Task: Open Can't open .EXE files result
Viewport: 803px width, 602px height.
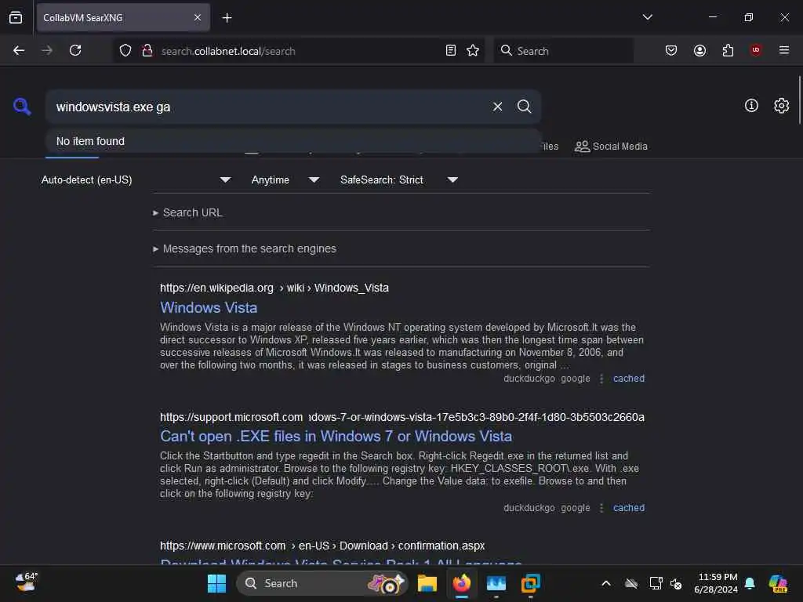Action: [x=336, y=436]
